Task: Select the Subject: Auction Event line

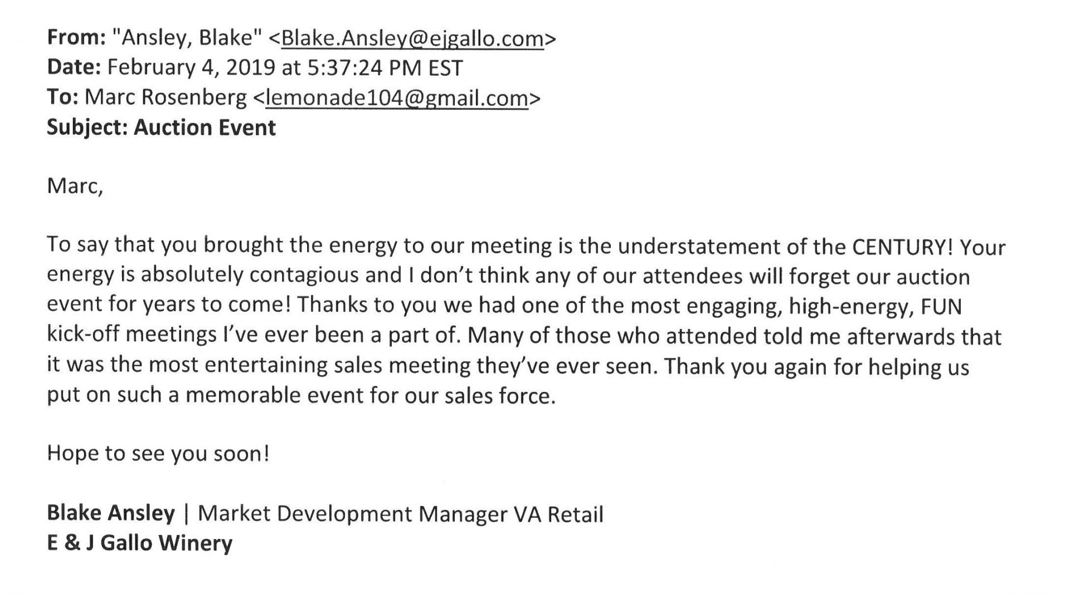Action: 161,128
